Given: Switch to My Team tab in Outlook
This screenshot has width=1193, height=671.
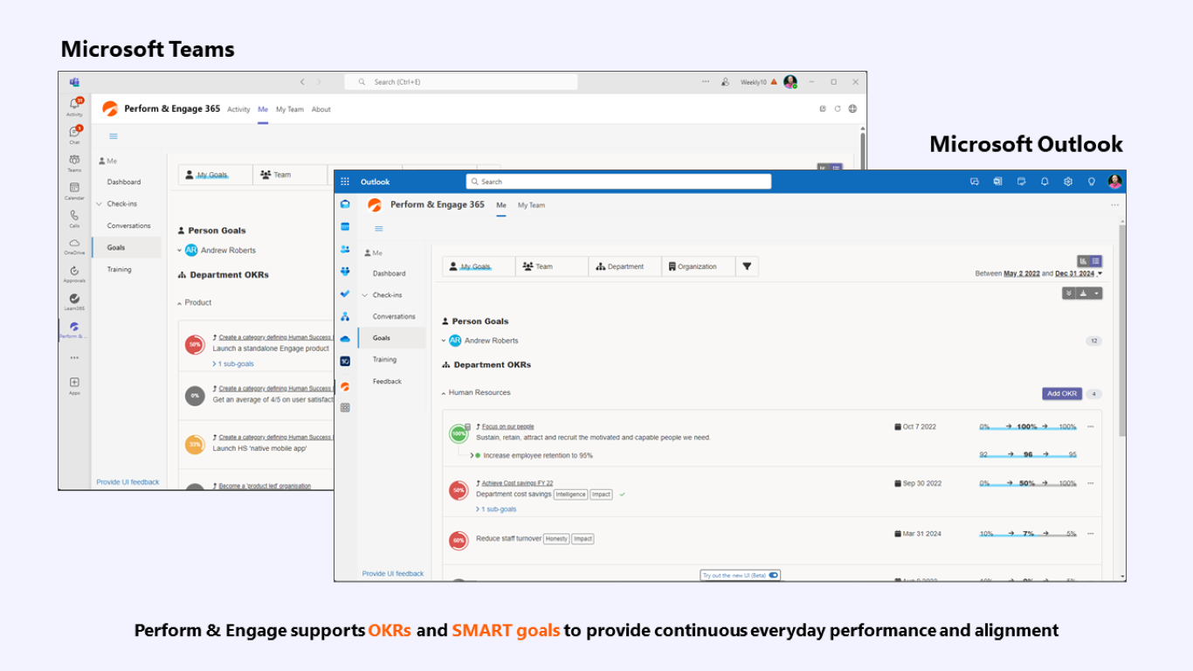Looking at the screenshot, I should point(531,205).
